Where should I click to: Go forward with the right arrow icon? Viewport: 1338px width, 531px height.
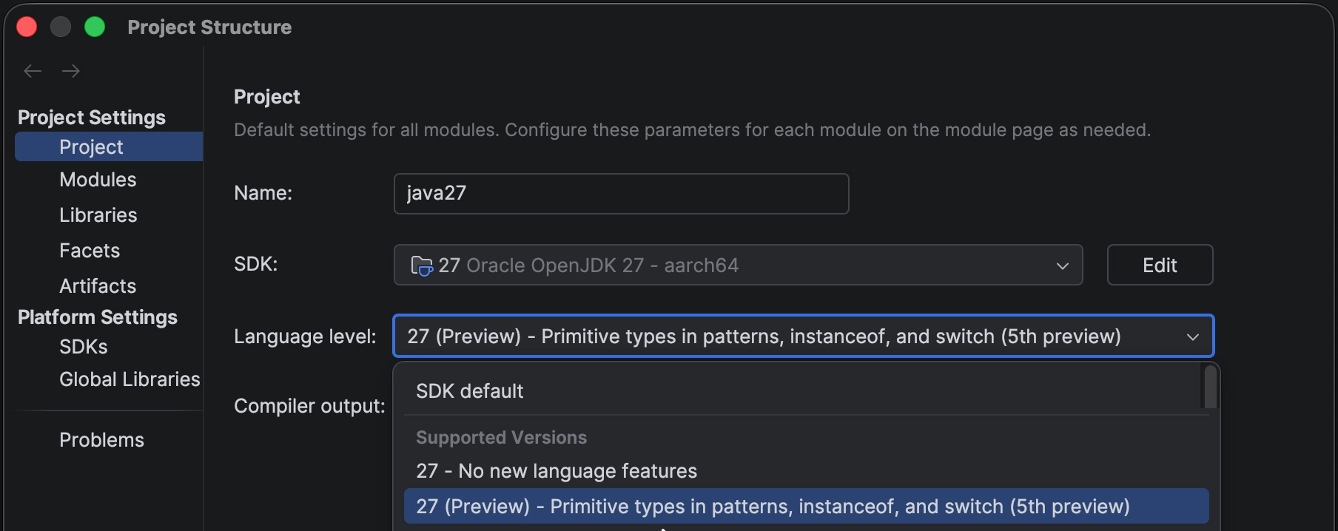coord(71,71)
